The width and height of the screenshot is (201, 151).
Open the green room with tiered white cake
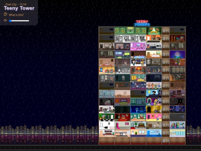(x=154, y=31)
